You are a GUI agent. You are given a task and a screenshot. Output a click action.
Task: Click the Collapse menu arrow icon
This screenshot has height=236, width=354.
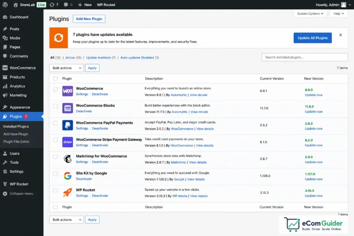5,193
